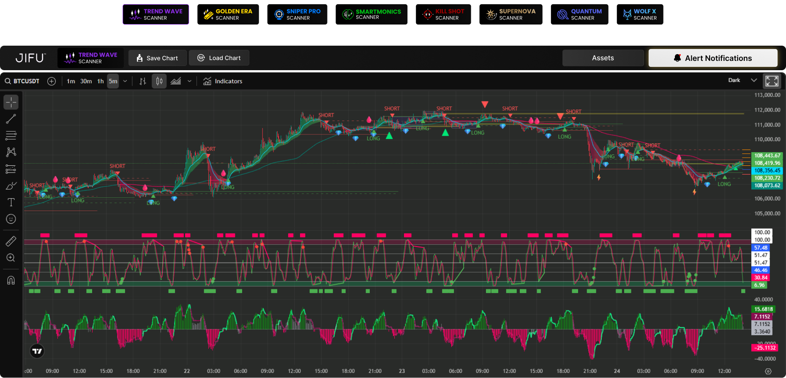This screenshot has width=786, height=378.
Task: Open Alert Notifications
Action: coord(712,58)
